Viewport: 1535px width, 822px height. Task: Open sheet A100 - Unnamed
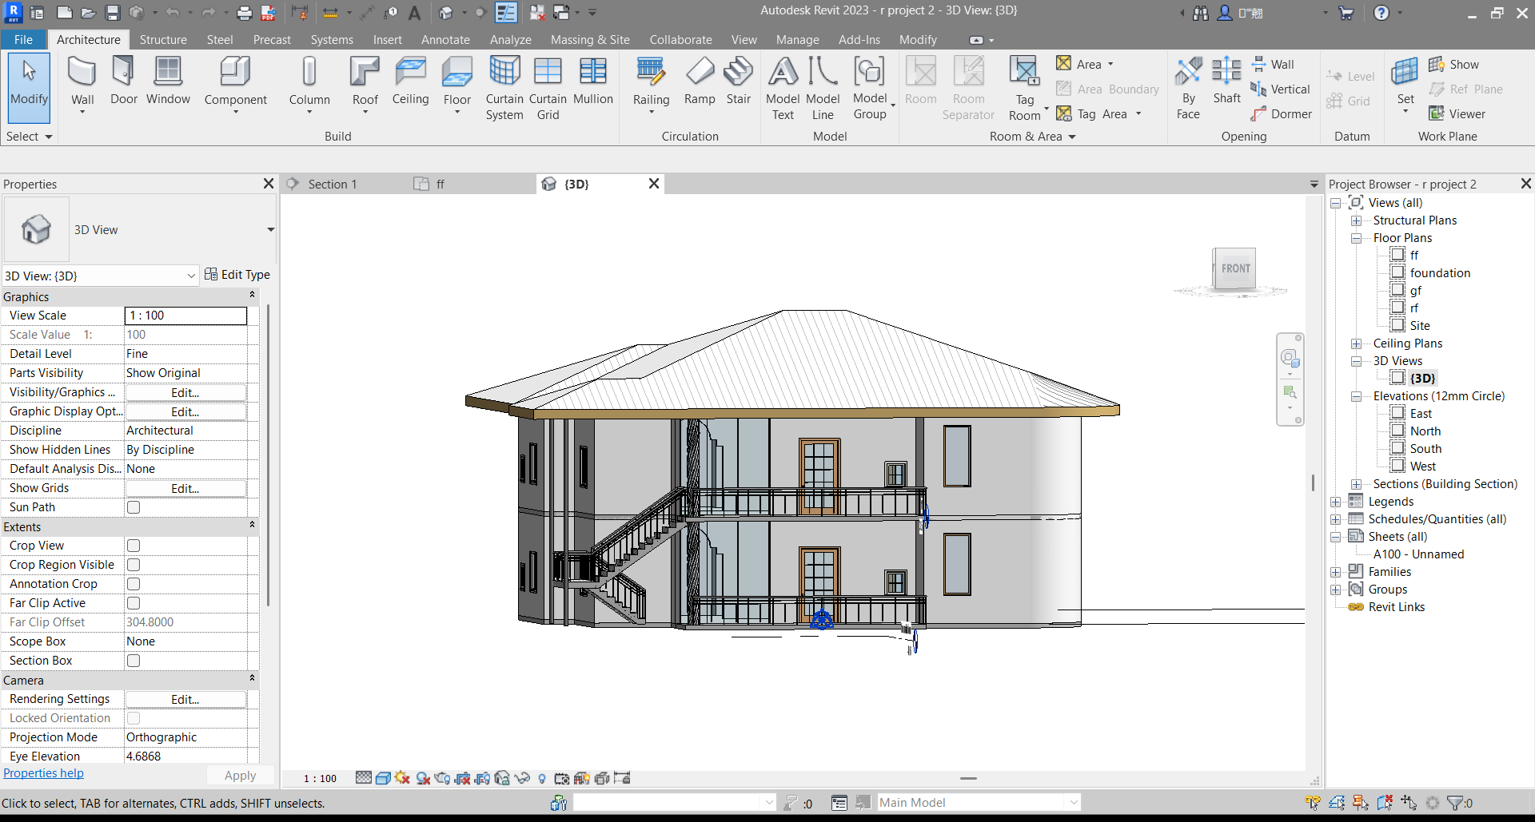click(x=1418, y=554)
